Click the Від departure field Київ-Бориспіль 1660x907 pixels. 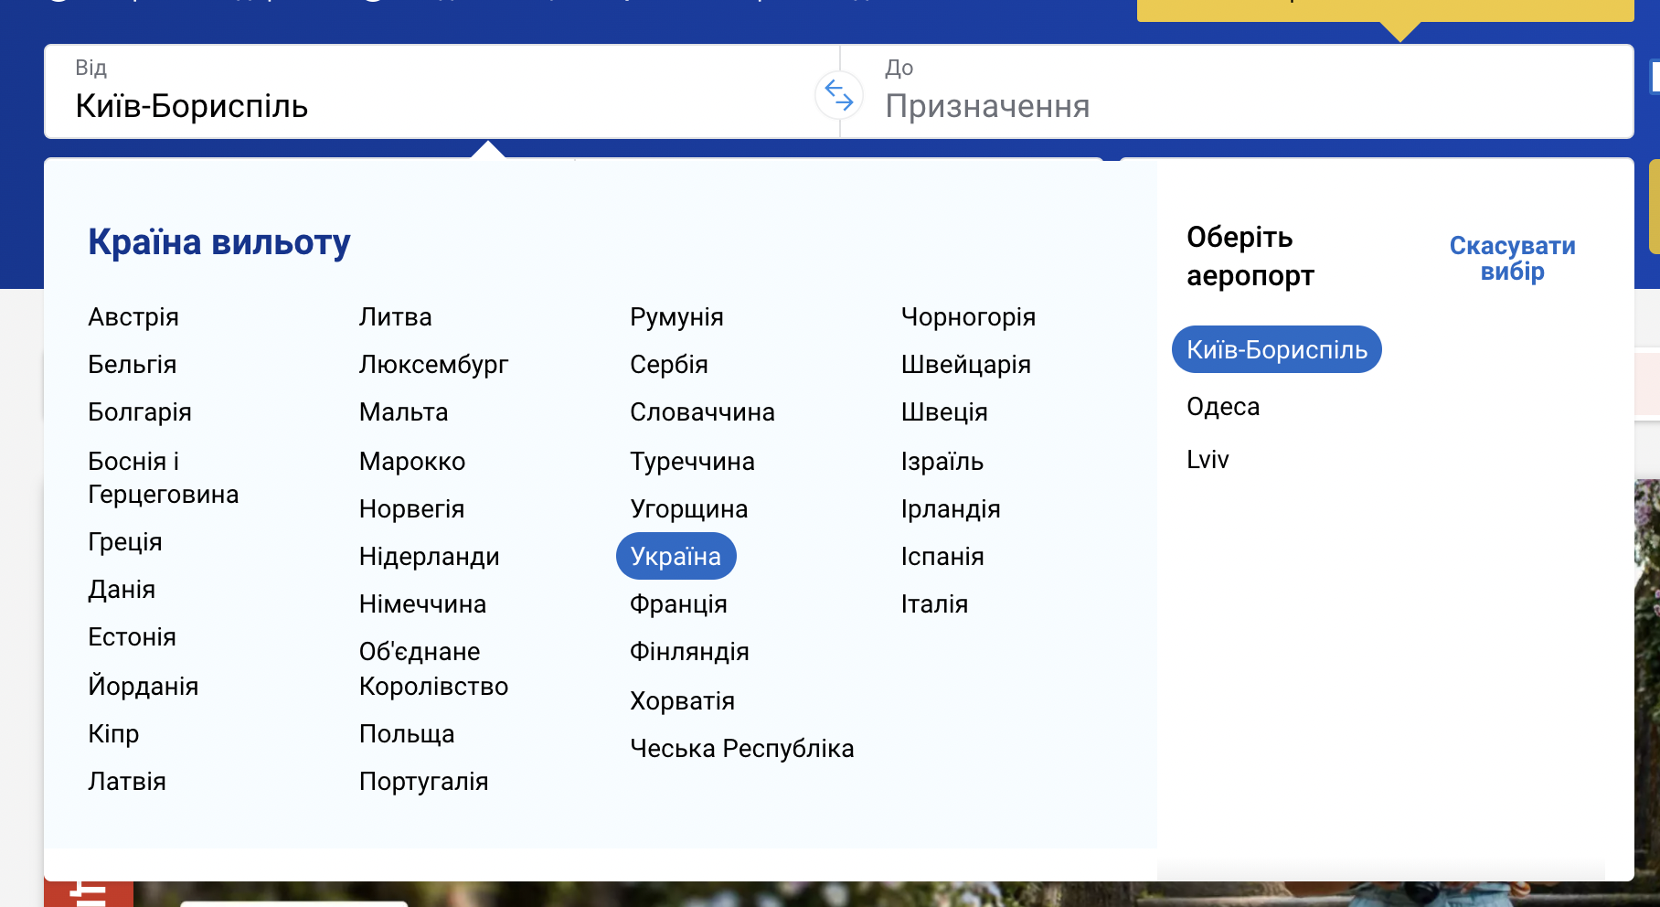[442, 91]
